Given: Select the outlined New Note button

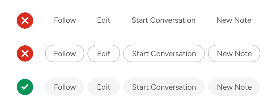Looking at the screenshot, I should [x=234, y=53].
